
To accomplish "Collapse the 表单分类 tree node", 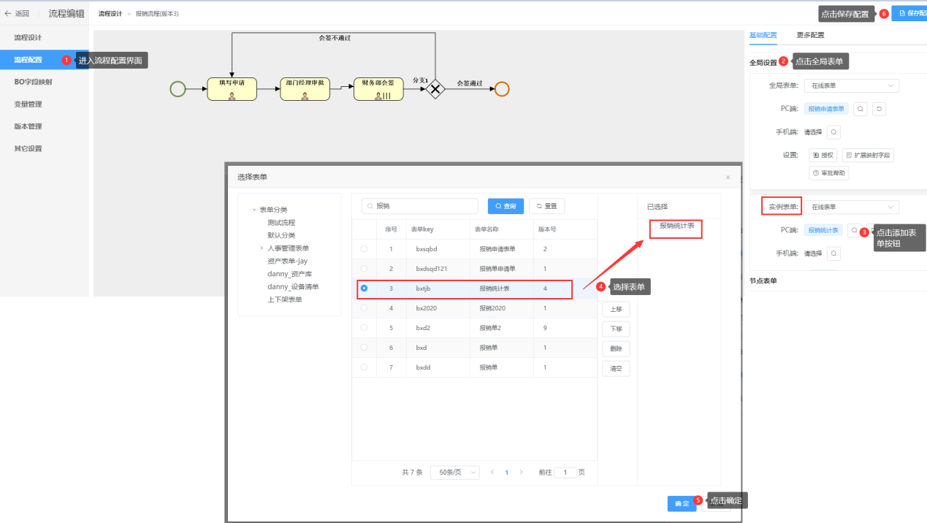I will coord(254,210).
